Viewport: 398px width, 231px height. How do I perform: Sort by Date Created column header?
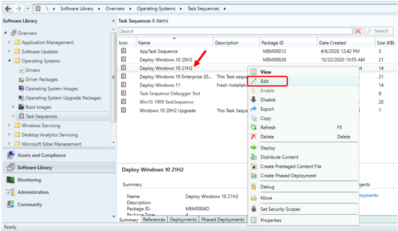tap(346, 43)
